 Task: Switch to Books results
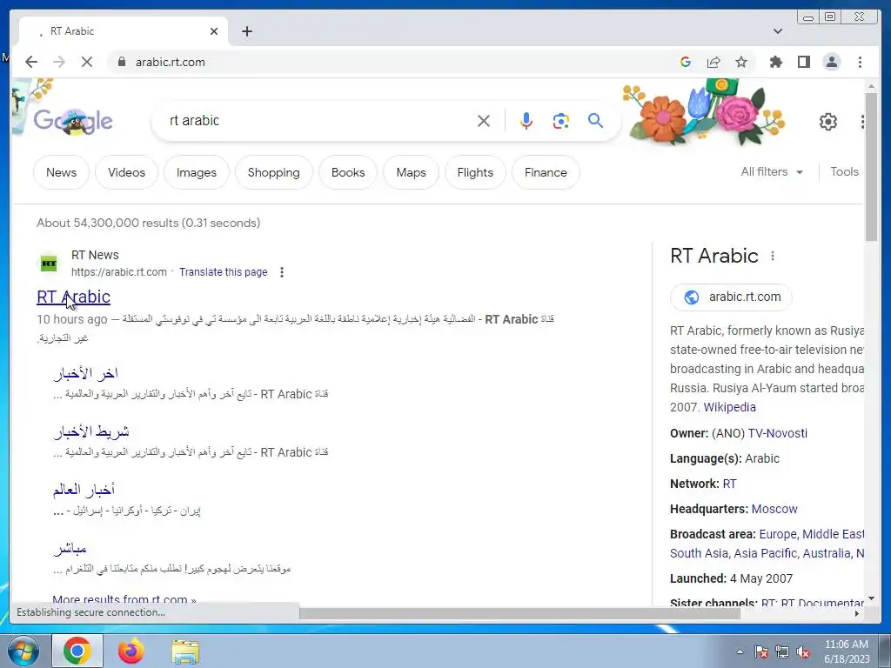coord(348,172)
